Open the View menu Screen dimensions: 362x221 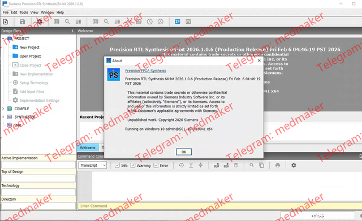coord(35,12)
